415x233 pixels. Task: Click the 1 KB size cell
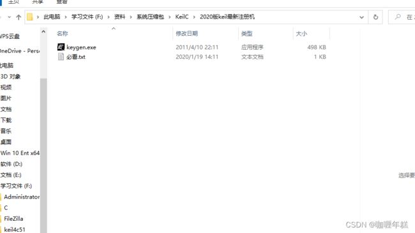click(x=320, y=57)
